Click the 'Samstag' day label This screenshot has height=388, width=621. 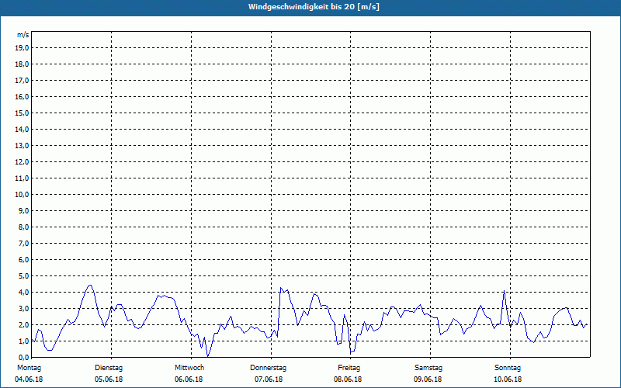point(428,368)
